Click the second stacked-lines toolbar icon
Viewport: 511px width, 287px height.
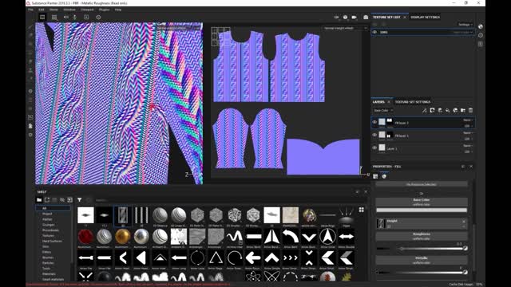tap(54, 18)
